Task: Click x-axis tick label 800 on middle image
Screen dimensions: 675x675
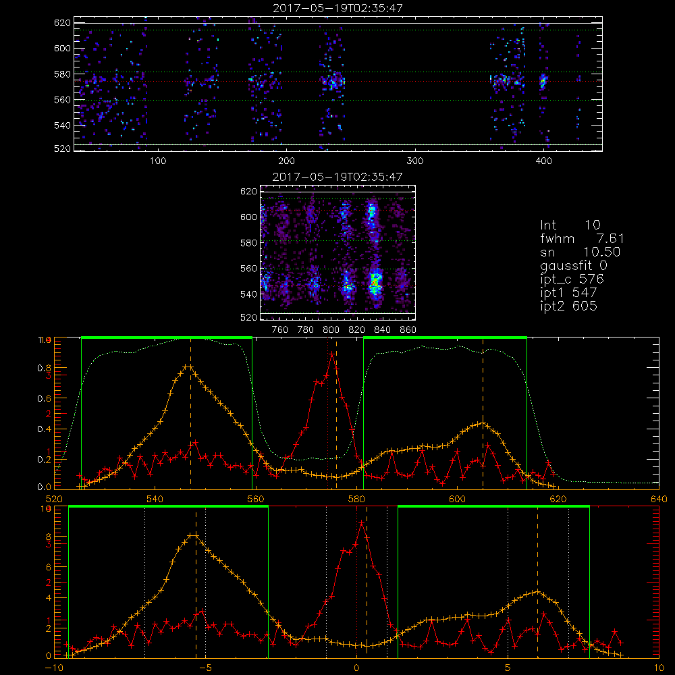Action: click(x=331, y=330)
